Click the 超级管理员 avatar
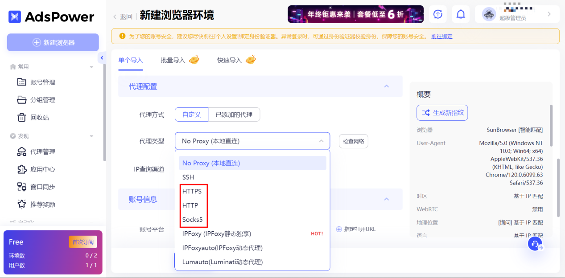The width and height of the screenshot is (565, 278). point(489,14)
